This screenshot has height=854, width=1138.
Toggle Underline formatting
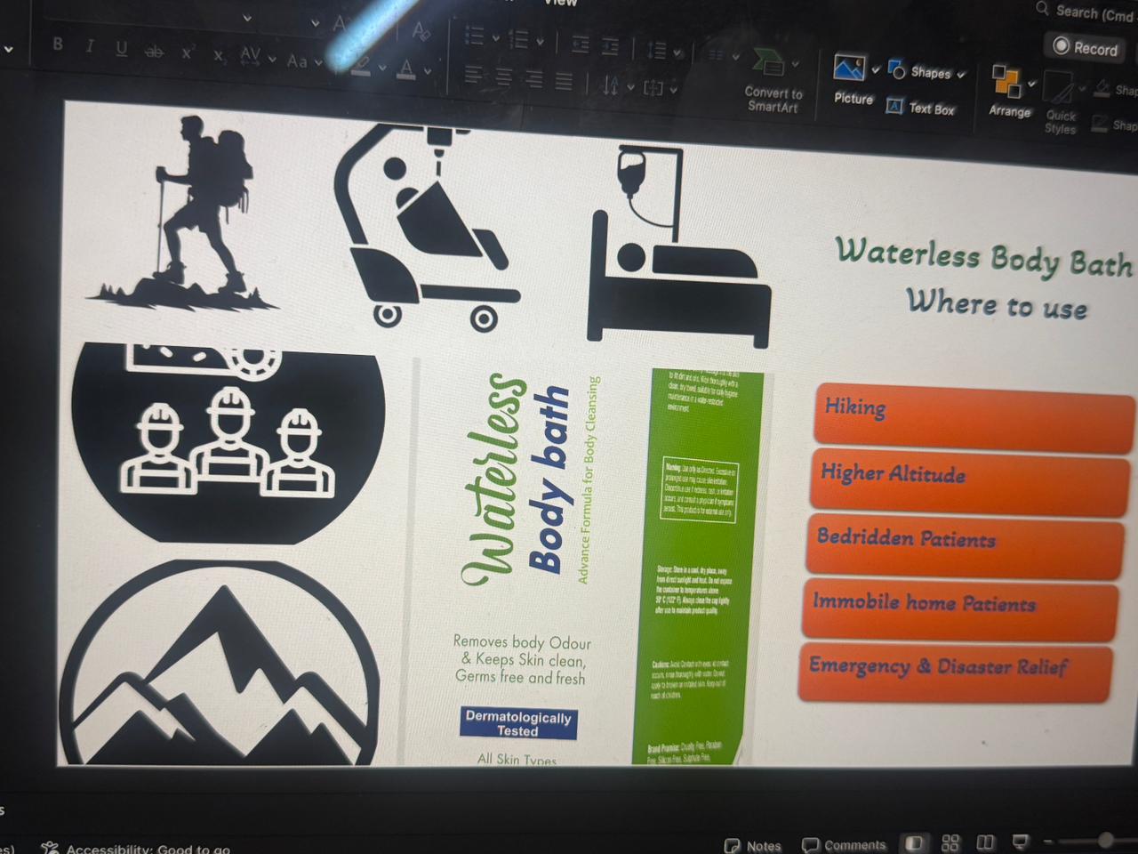tap(121, 49)
